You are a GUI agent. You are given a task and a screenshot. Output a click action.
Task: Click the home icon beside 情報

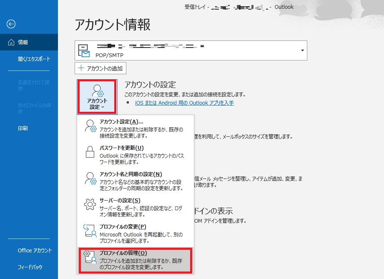(11, 43)
